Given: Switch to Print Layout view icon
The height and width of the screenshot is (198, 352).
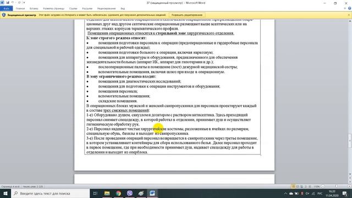Looking at the screenshot, I should point(293,186).
